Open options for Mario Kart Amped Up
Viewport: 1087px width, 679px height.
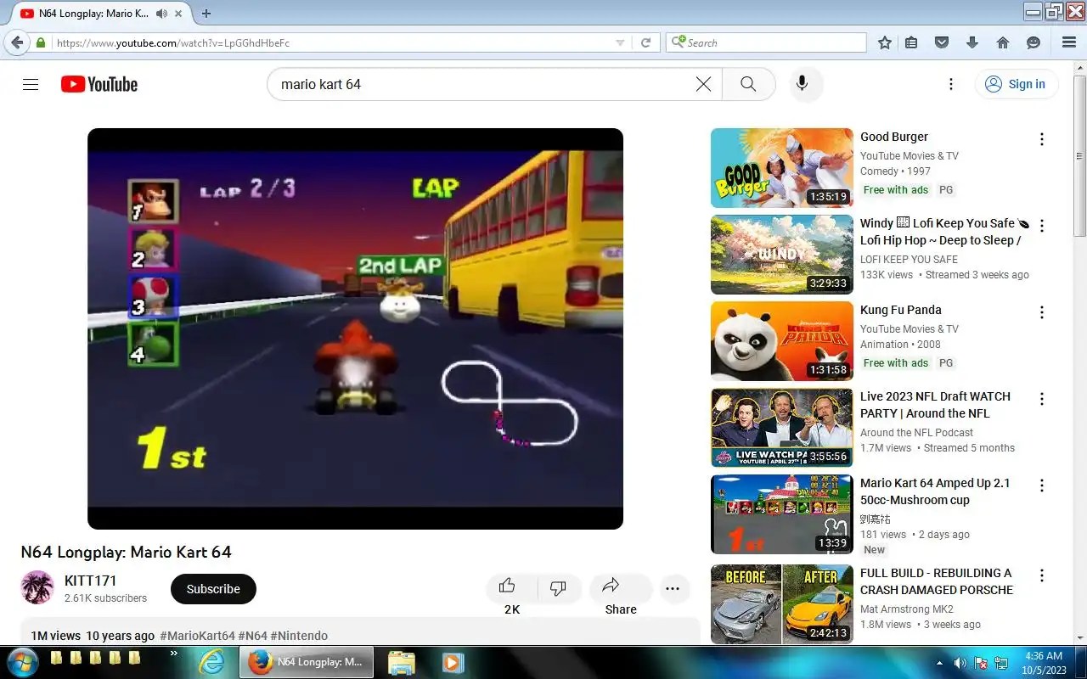1042,485
